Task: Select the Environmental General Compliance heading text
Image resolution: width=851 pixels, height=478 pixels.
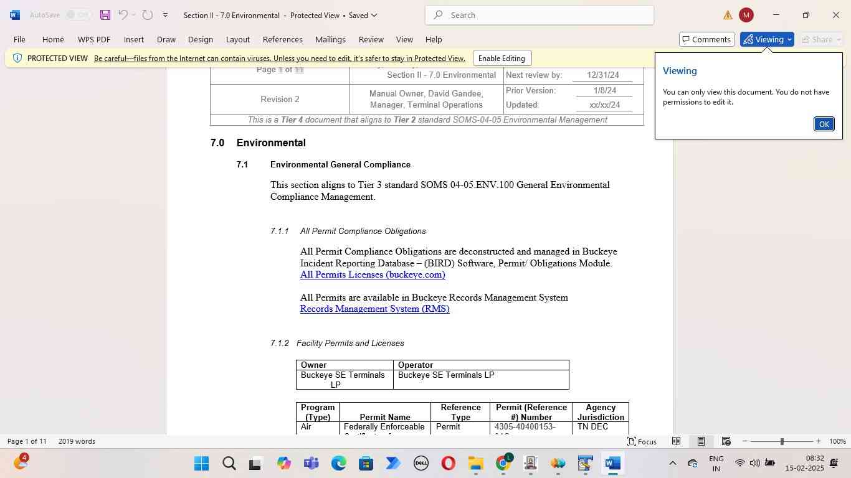Action: point(340,165)
